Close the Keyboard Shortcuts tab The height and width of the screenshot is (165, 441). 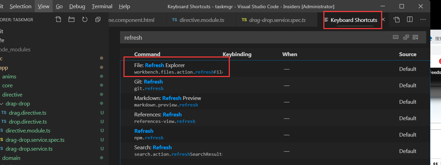pyautogui.click(x=383, y=20)
